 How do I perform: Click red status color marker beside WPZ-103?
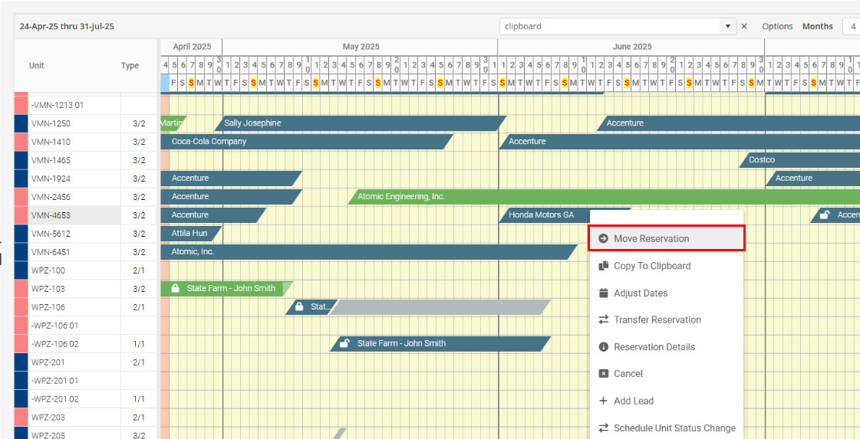coord(21,289)
